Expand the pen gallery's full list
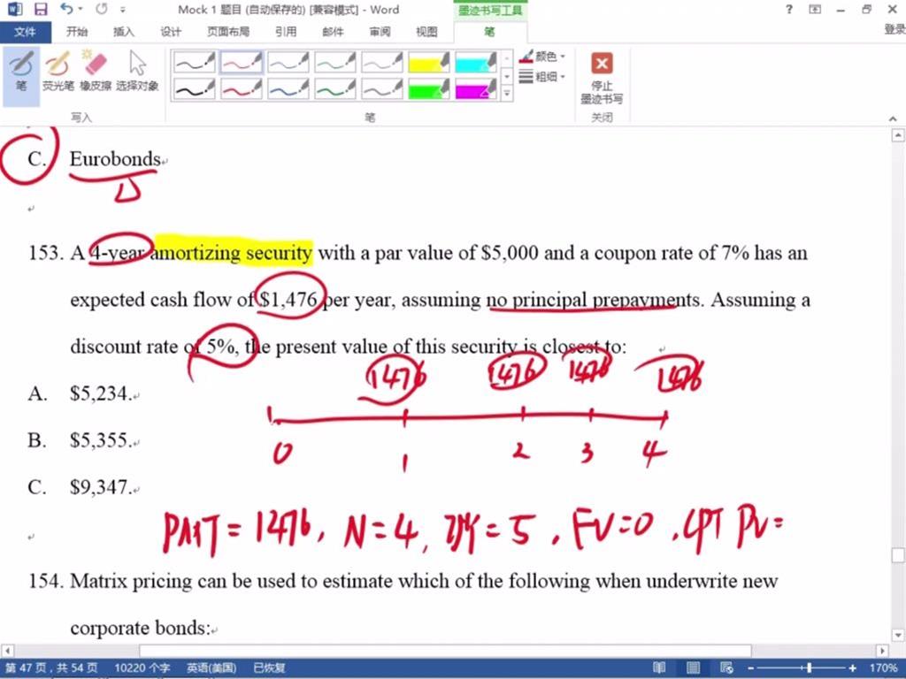 [507, 92]
